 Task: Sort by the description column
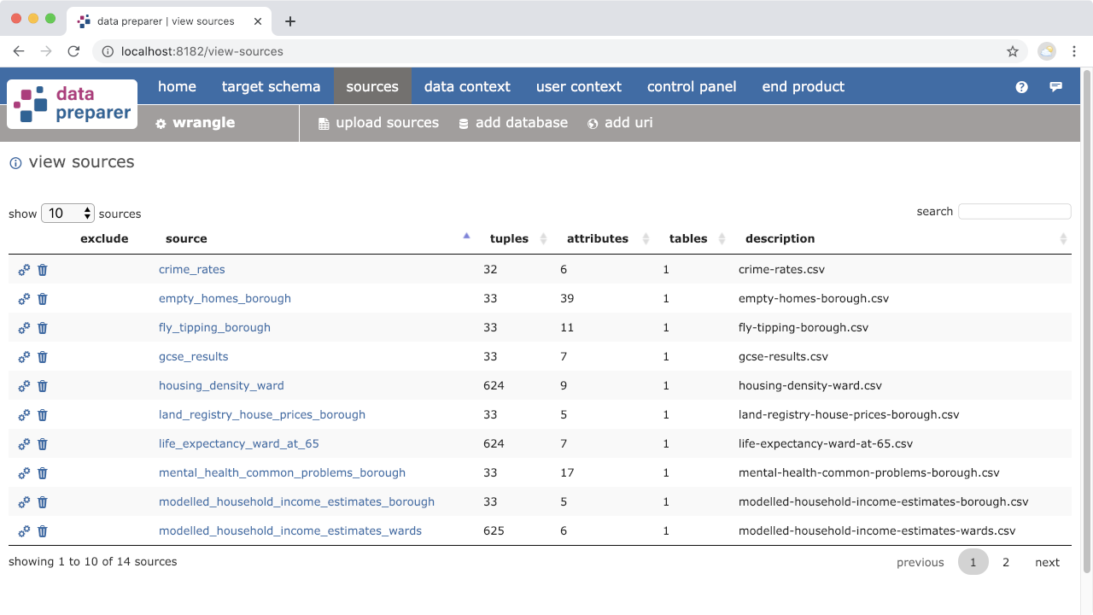780,239
